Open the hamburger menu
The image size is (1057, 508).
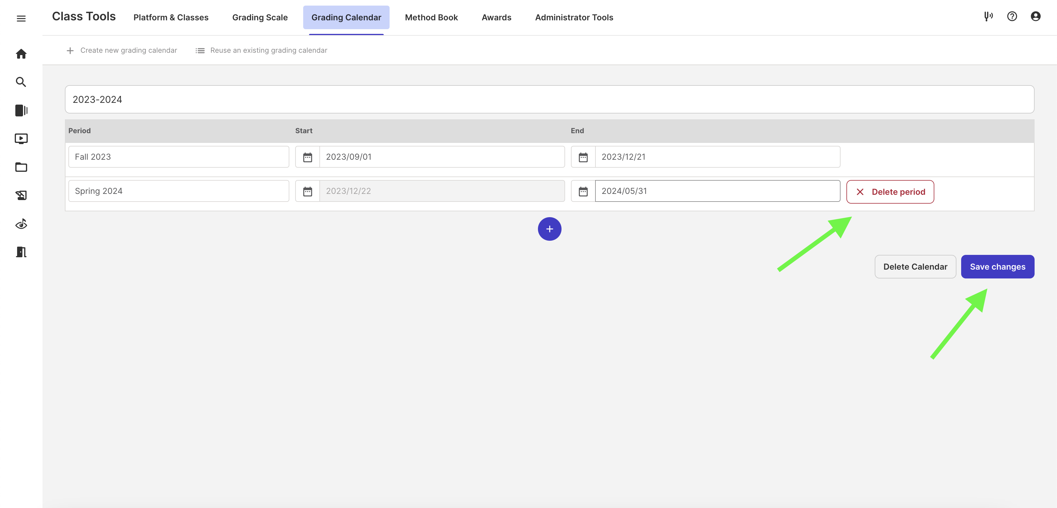(x=21, y=19)
